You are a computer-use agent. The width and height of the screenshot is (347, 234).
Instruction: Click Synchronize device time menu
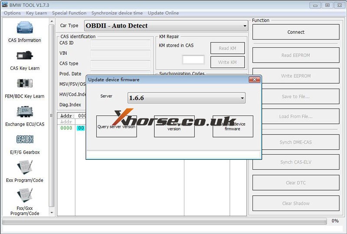[x=117, y=13]
